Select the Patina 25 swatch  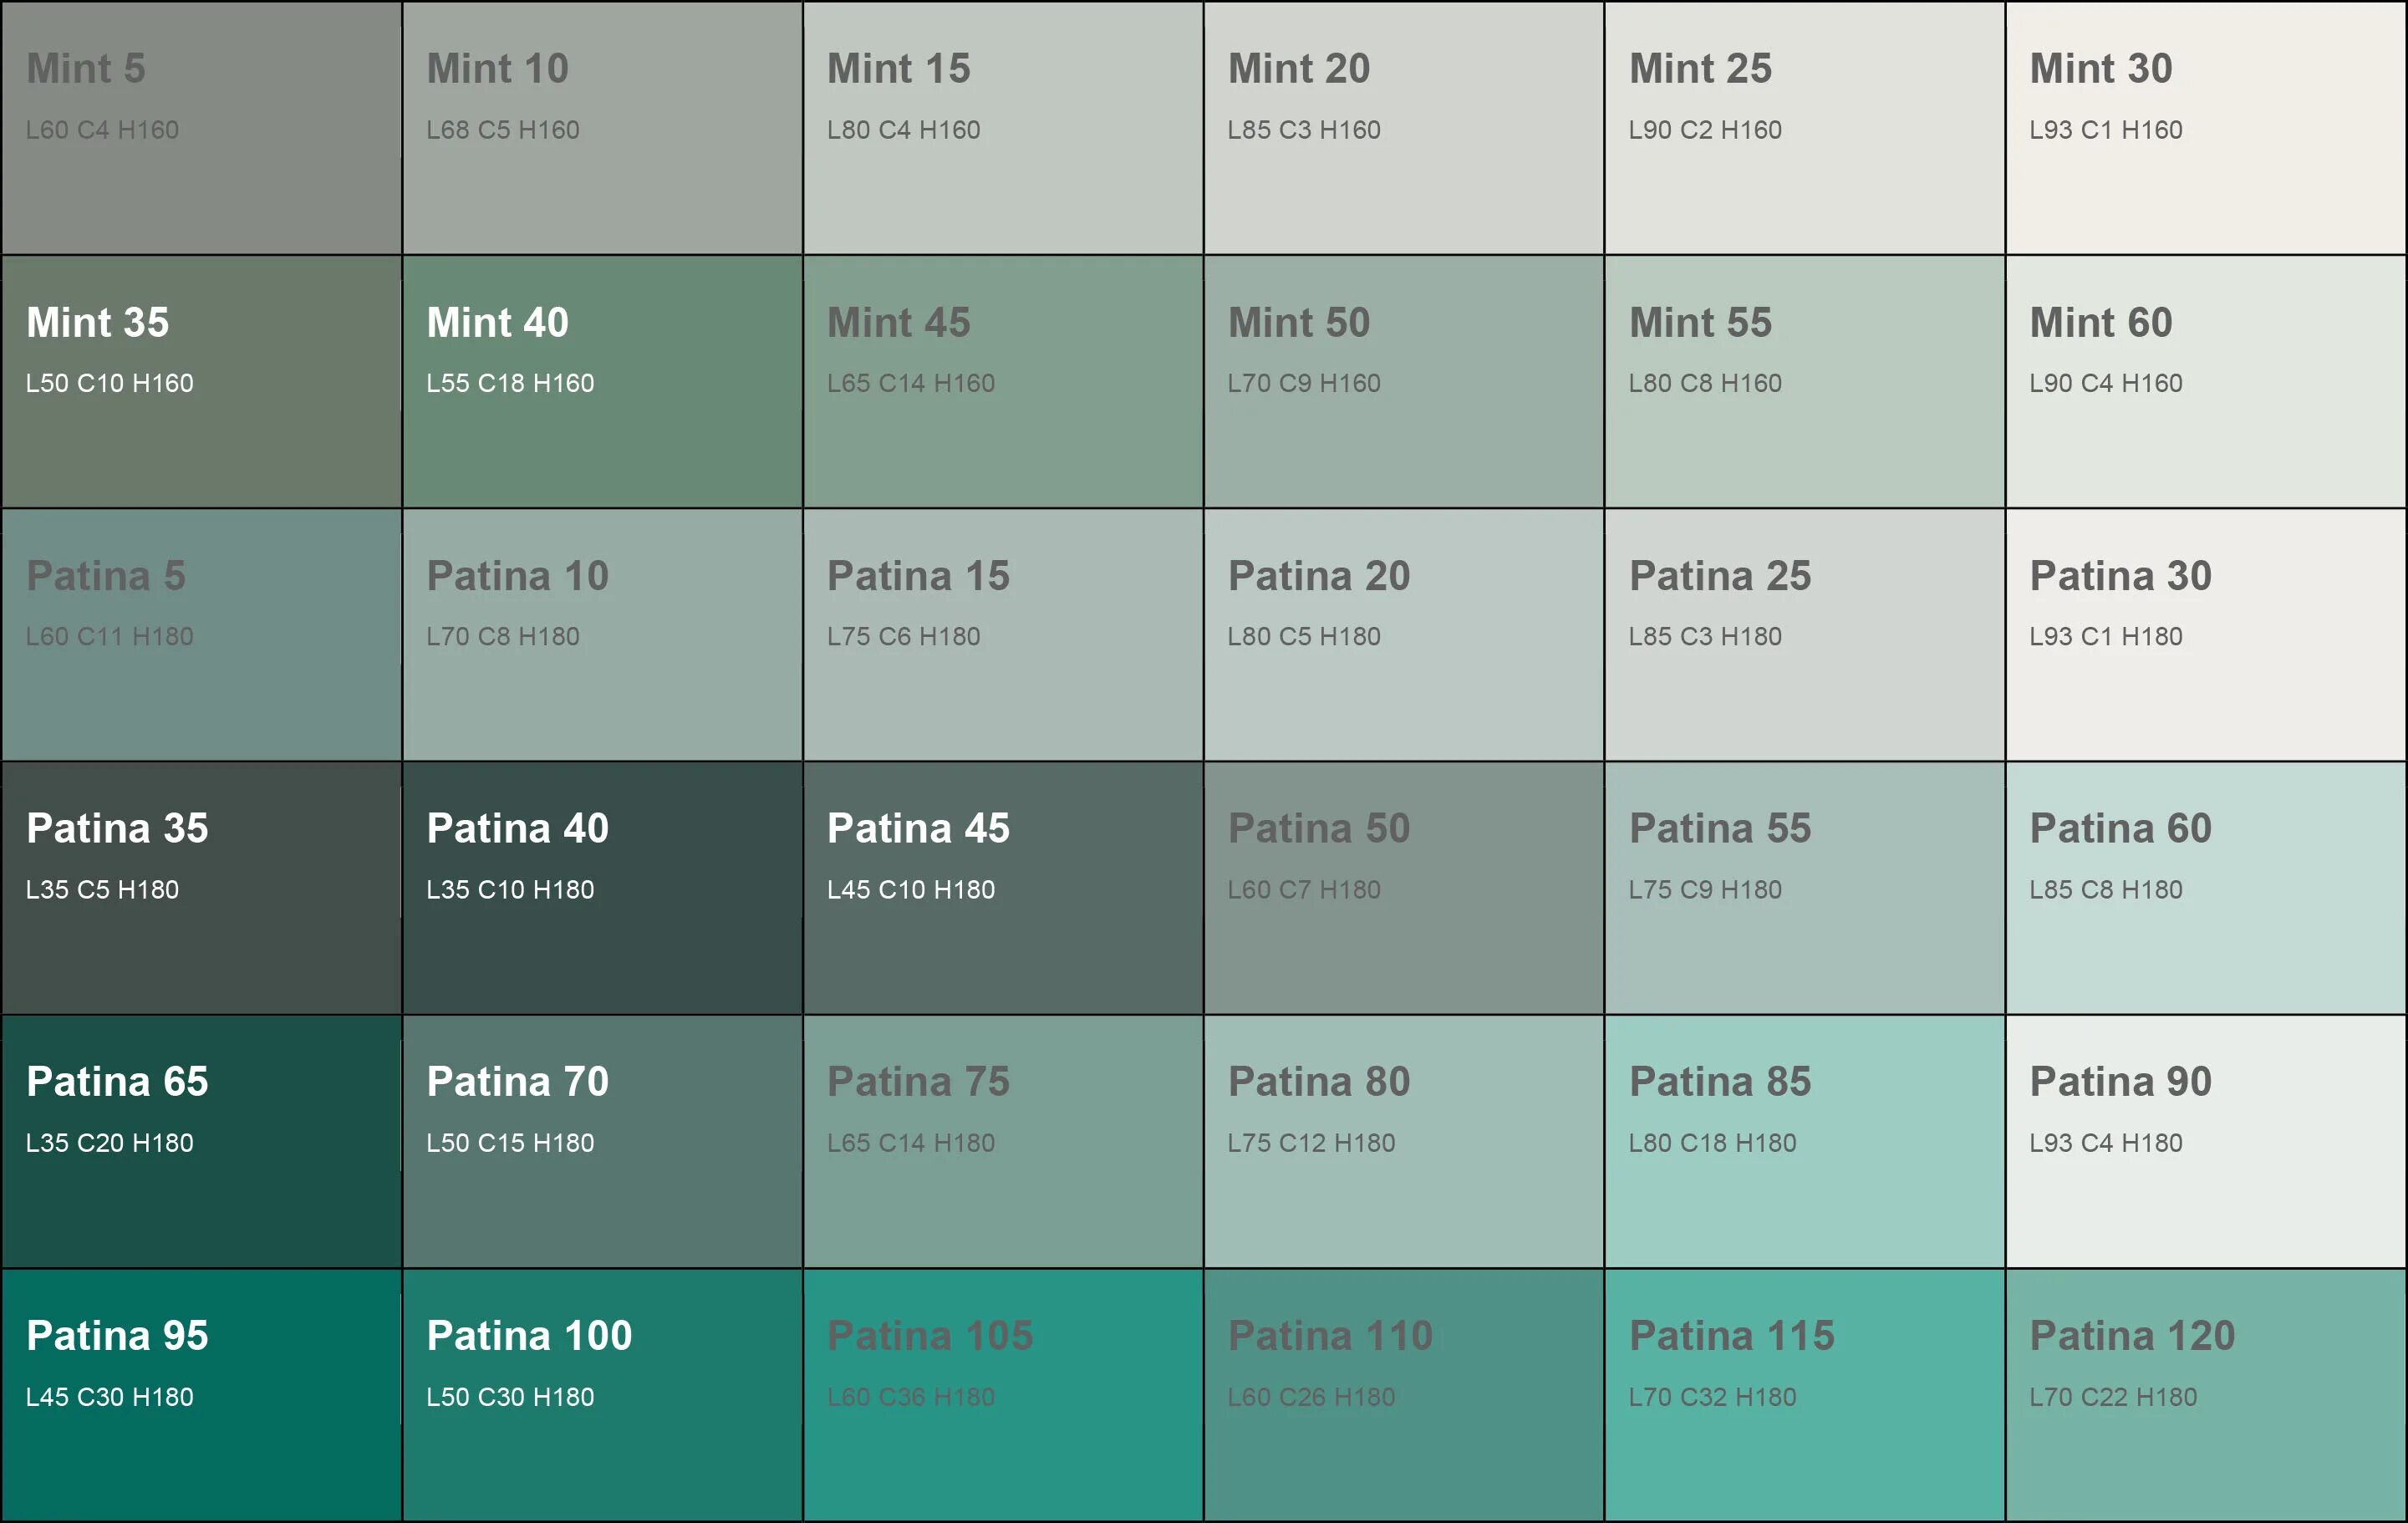pos(1804,634)
